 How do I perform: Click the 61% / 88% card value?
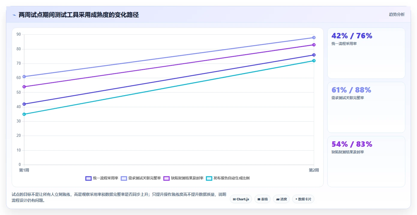[351, 90]
